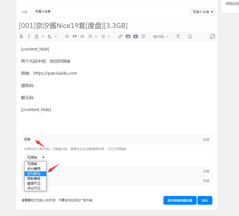Open the source code view icon
239x216 pixels.
[190, 36]
